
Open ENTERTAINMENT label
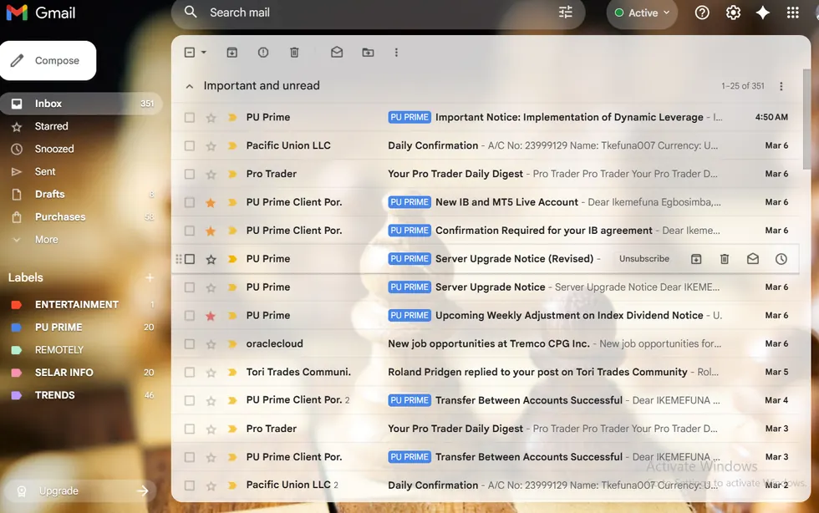coord(77,305)
